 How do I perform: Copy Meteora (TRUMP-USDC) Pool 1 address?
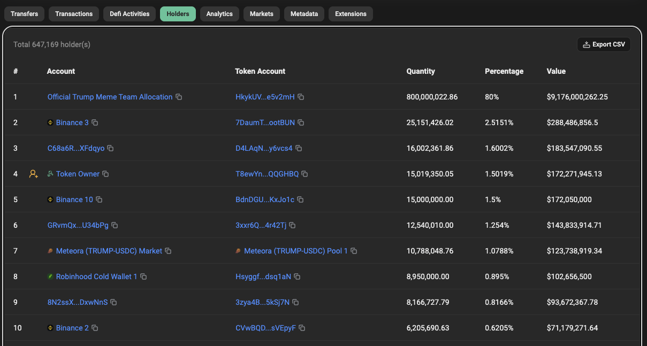coord(354,251)
